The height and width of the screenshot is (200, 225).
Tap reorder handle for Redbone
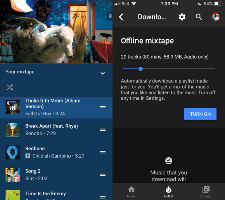(102, 152)
